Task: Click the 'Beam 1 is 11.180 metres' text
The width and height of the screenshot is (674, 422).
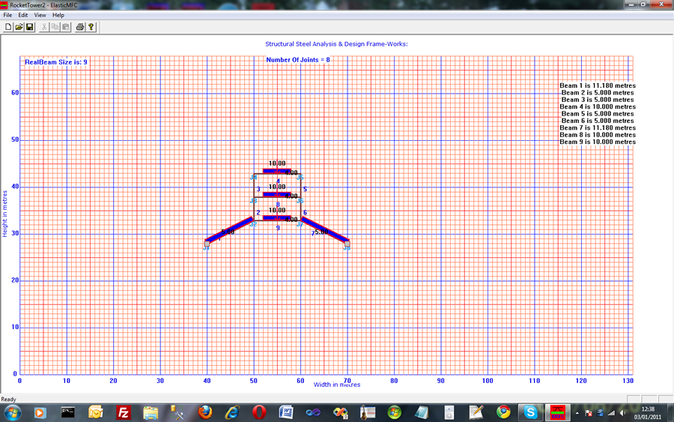Action: pyautogui.click(x=598, y=85)
